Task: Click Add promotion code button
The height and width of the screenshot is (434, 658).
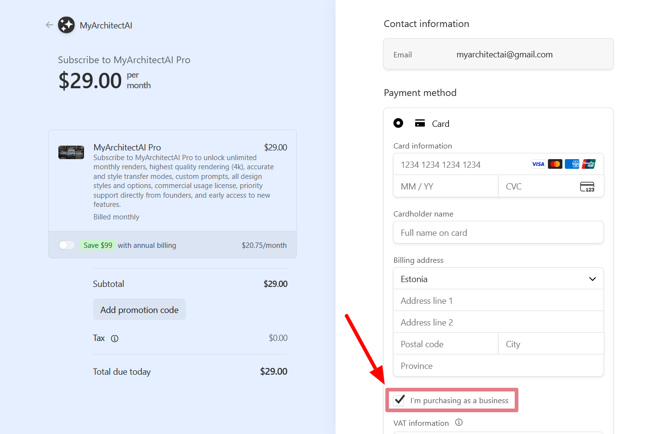Action: [140, 310]
